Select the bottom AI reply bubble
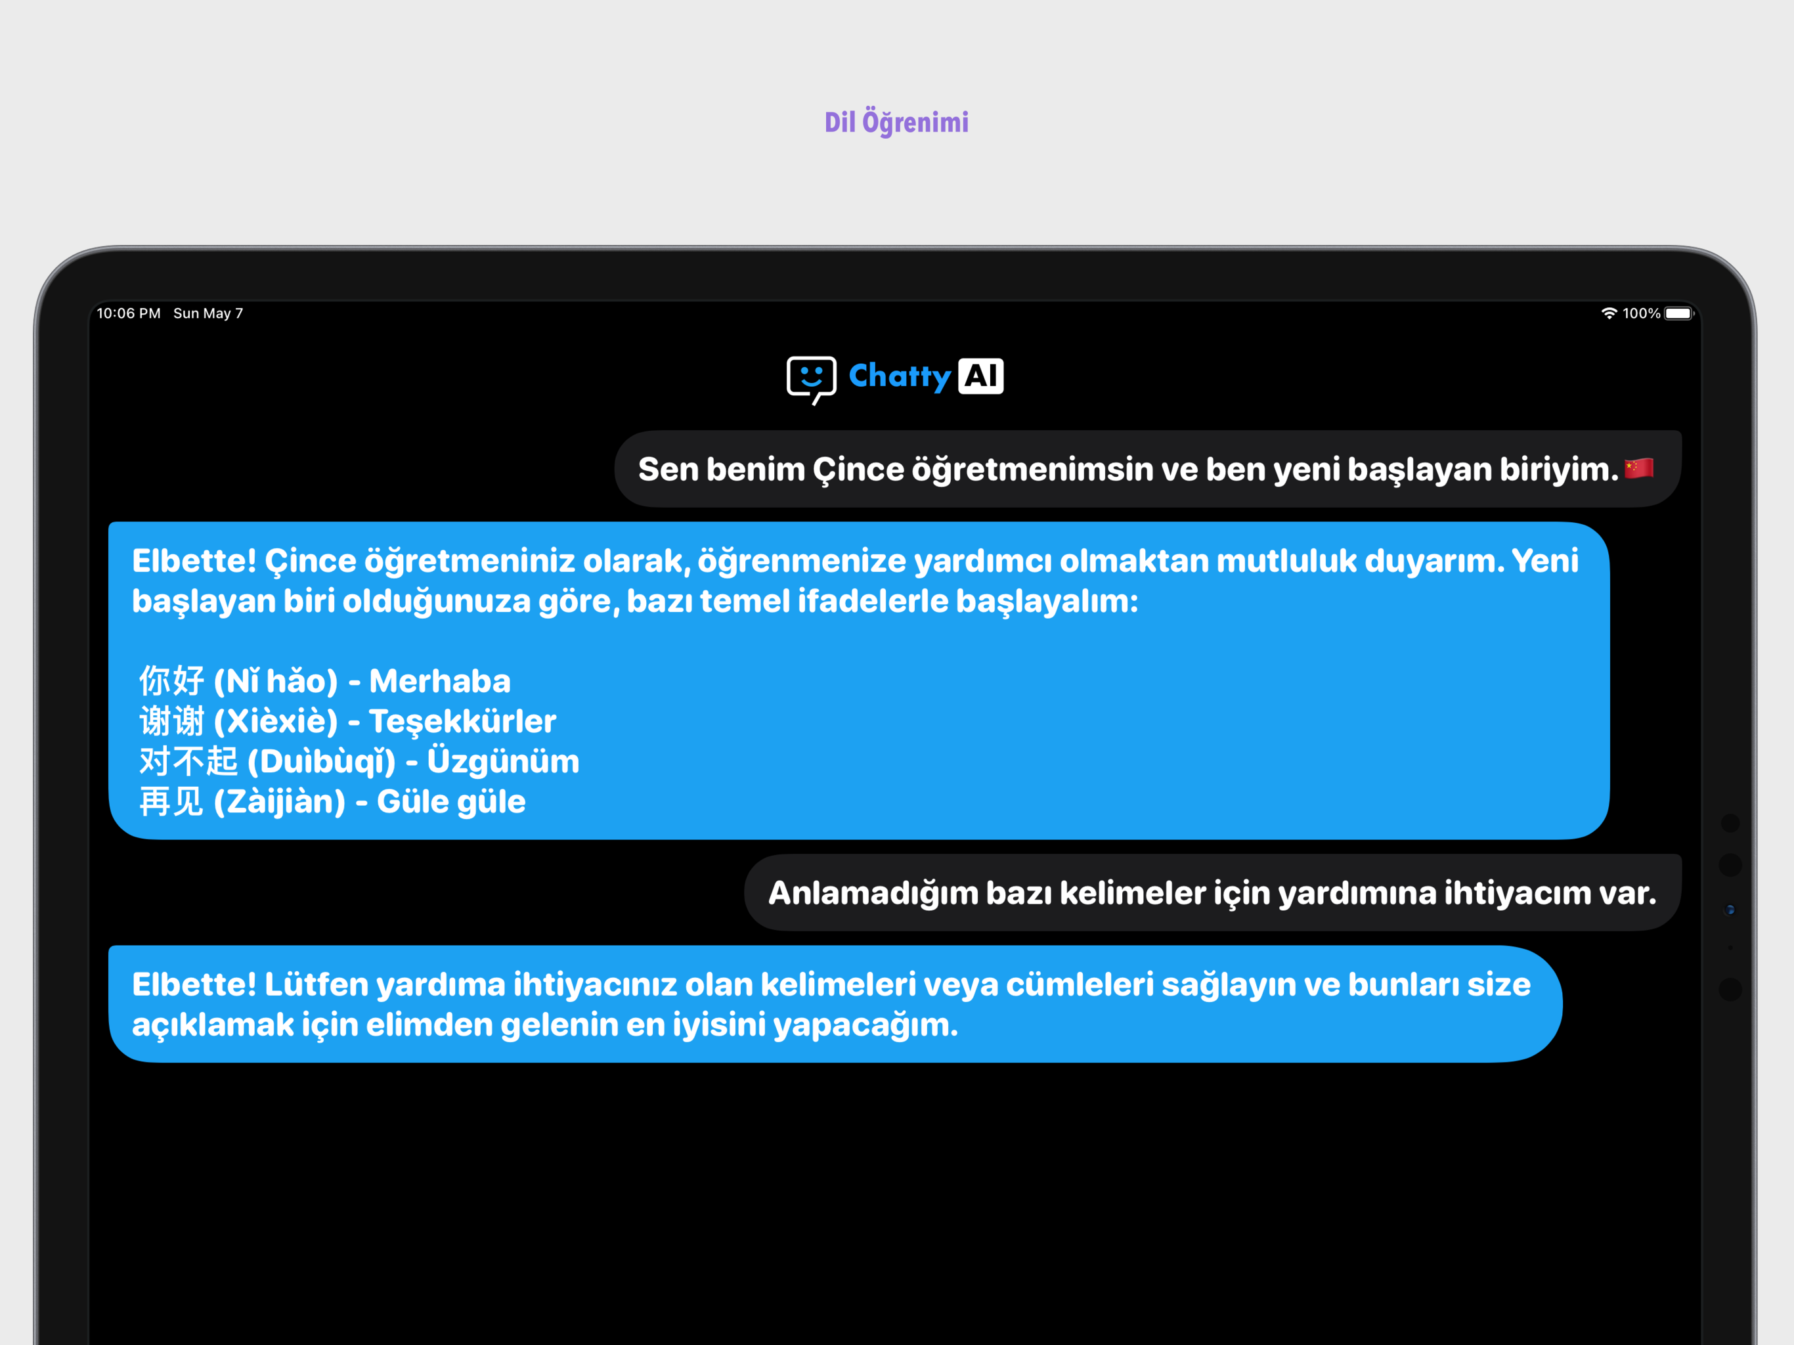Screen dimensions: 1794x1345 coord(835,1003)
